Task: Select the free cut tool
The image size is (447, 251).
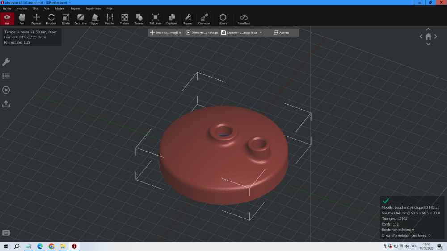Action: 80,19
